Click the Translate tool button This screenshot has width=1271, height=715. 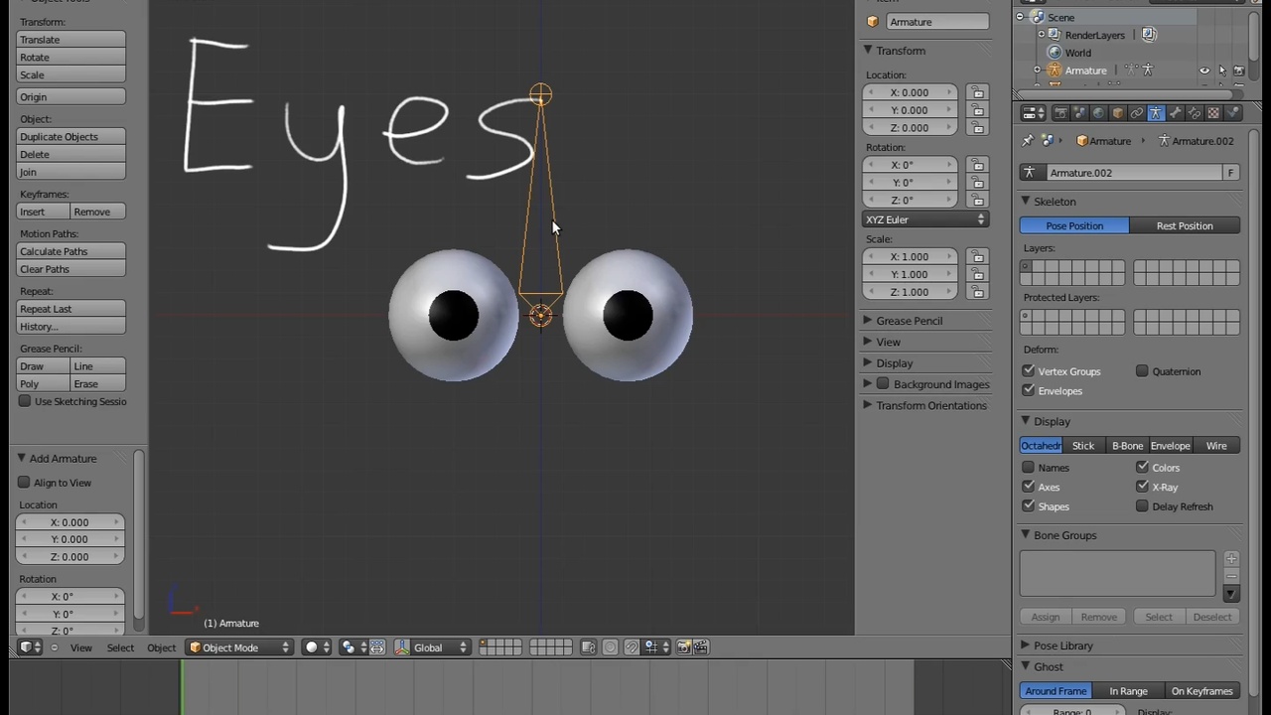pos(71,40)
